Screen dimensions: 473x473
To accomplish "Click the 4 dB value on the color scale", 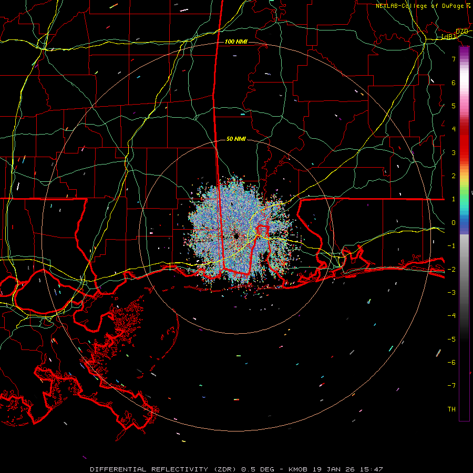I will click(x=454, y=129).
